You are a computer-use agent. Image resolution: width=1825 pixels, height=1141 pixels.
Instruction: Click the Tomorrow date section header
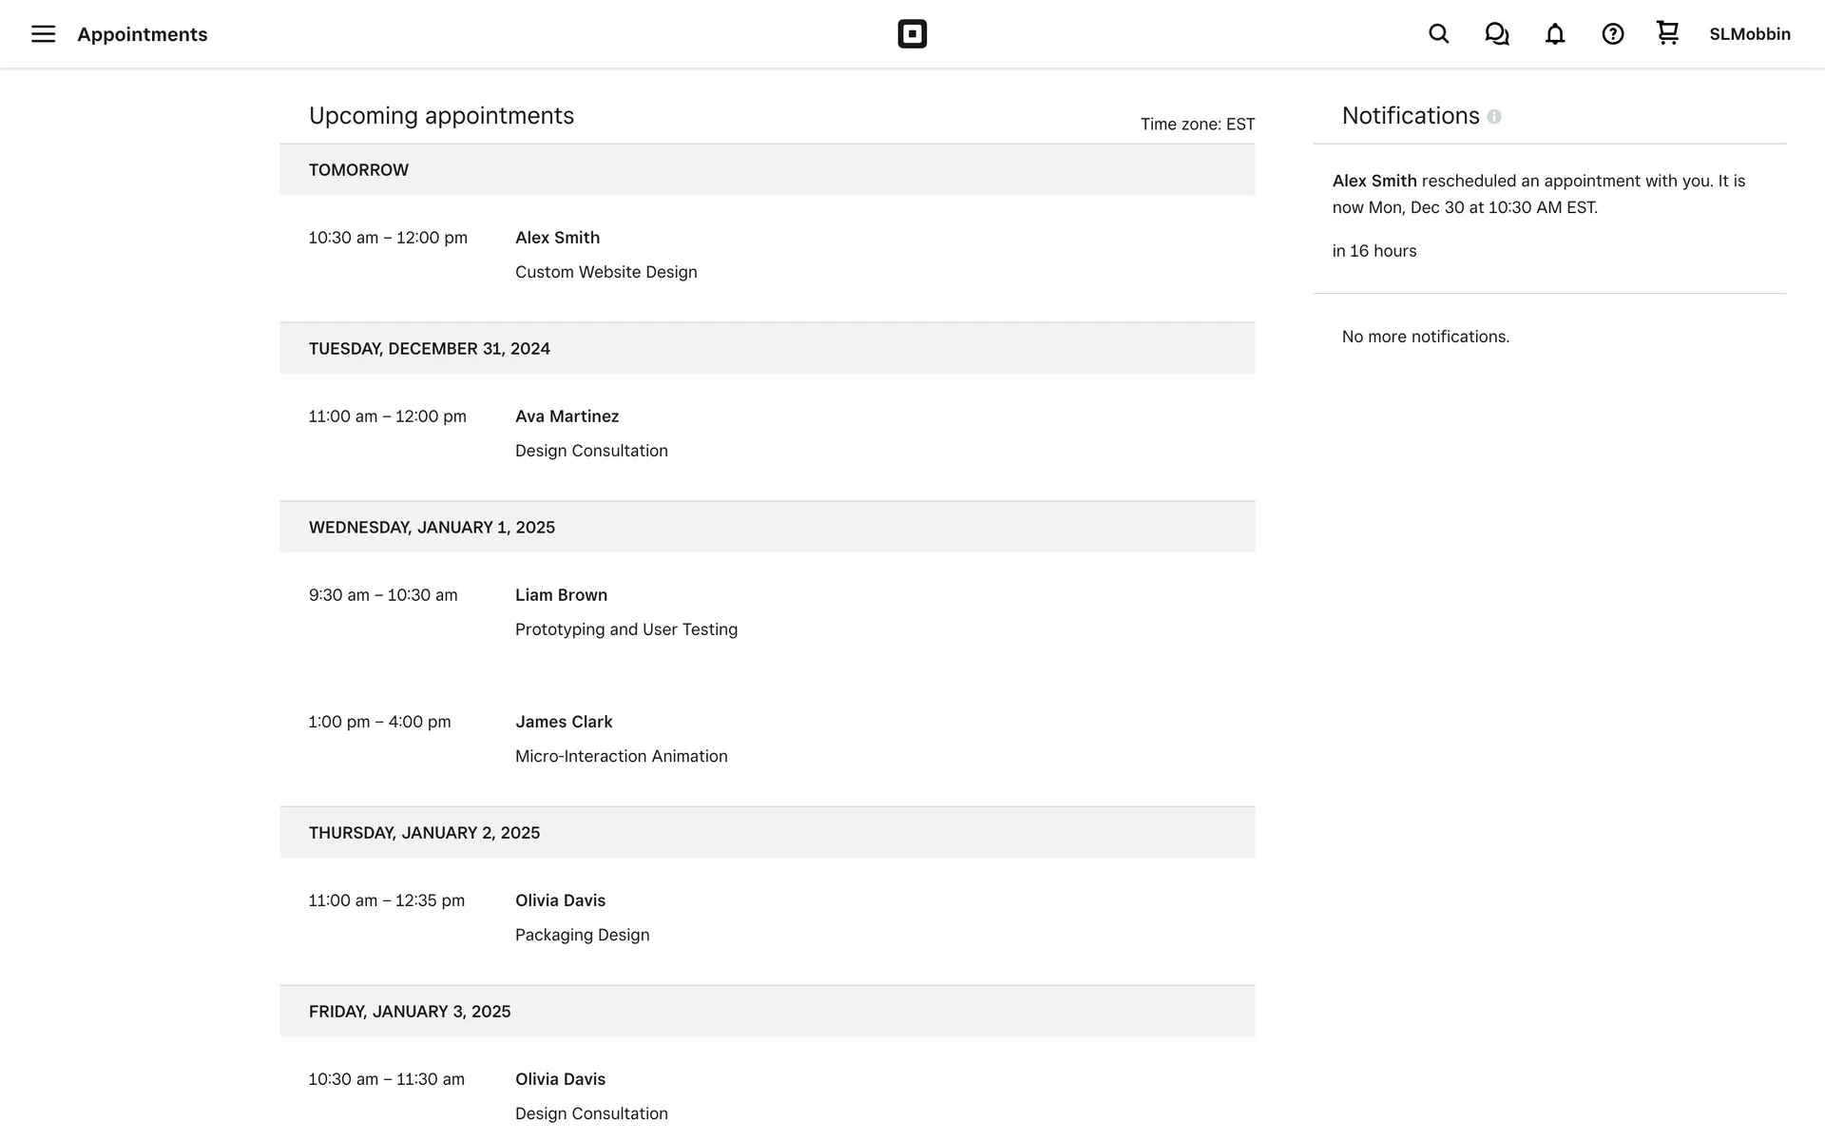[x=358, y=170]
